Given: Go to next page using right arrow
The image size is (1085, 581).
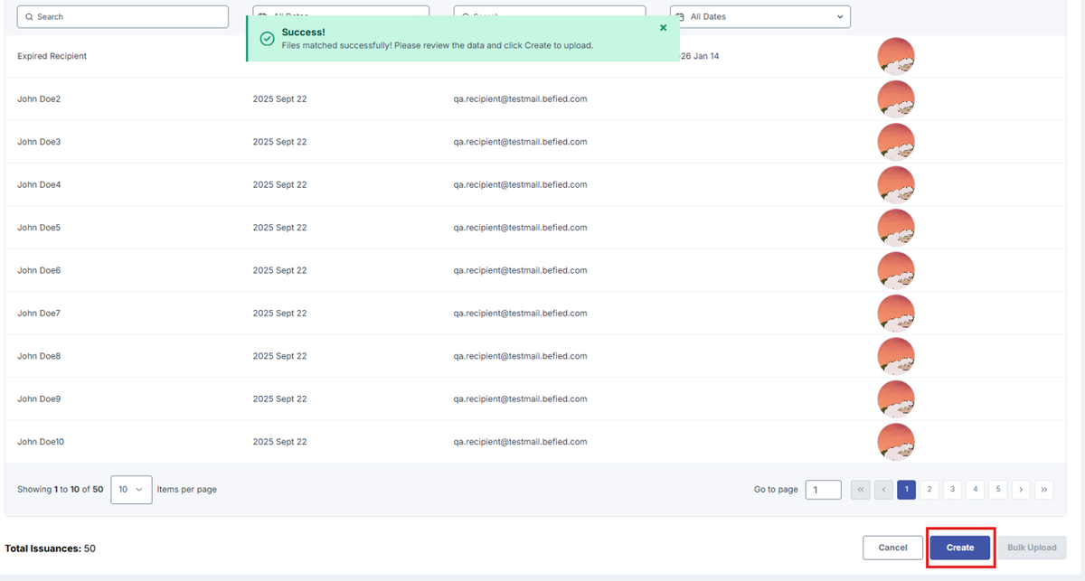Looking at the screenshot, I should pos(1021,490).
